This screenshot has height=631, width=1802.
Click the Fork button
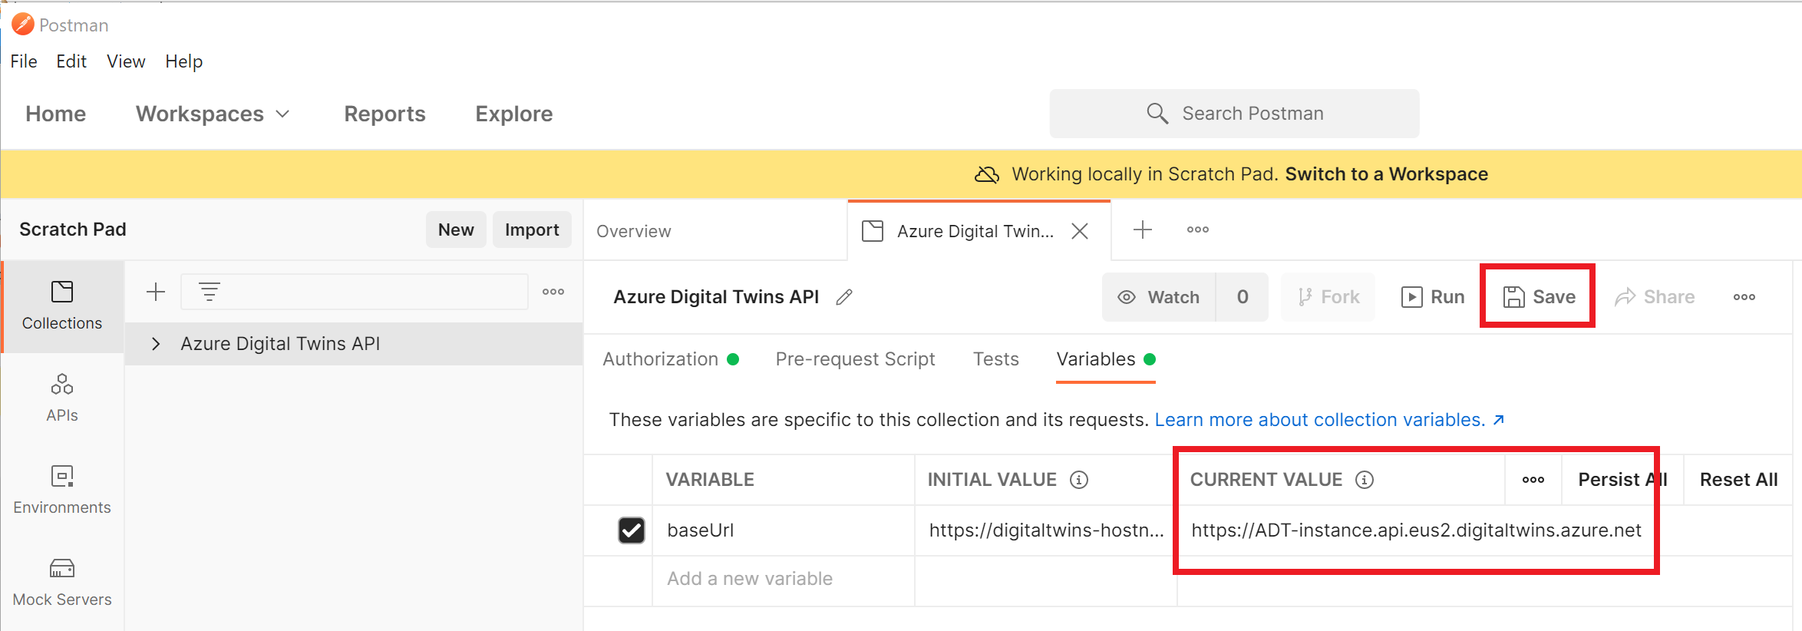[x=1328, y=297]
